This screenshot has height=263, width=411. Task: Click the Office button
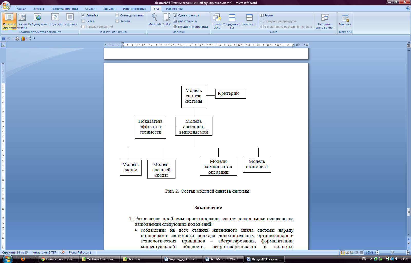(x=5, y=6)
